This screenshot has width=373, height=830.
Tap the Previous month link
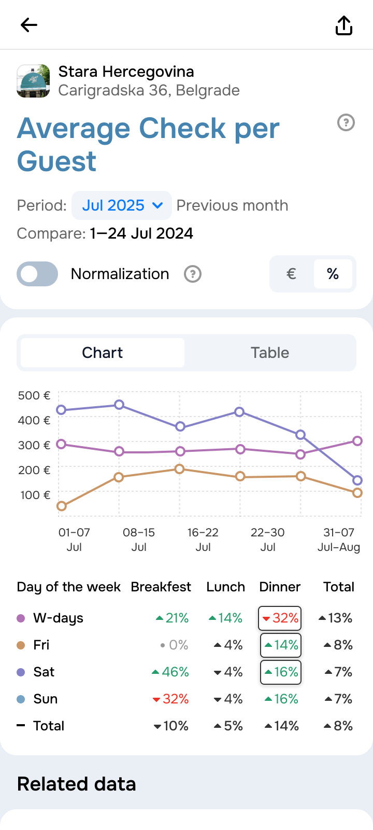coord(232,205)
